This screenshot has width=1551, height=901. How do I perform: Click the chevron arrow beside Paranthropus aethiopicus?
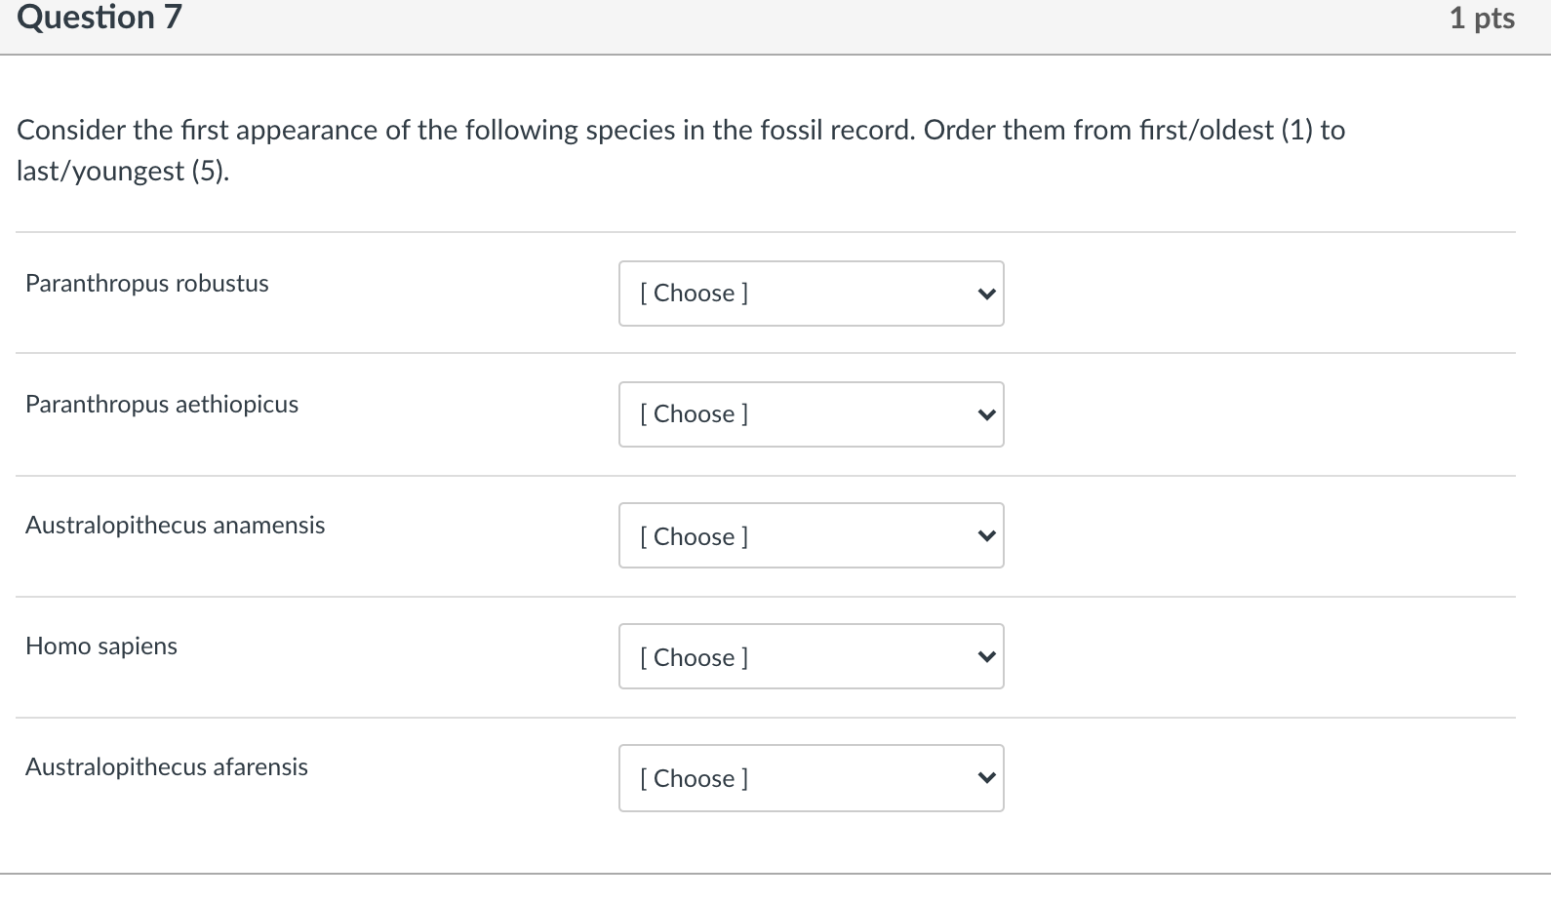pos(986,414)
